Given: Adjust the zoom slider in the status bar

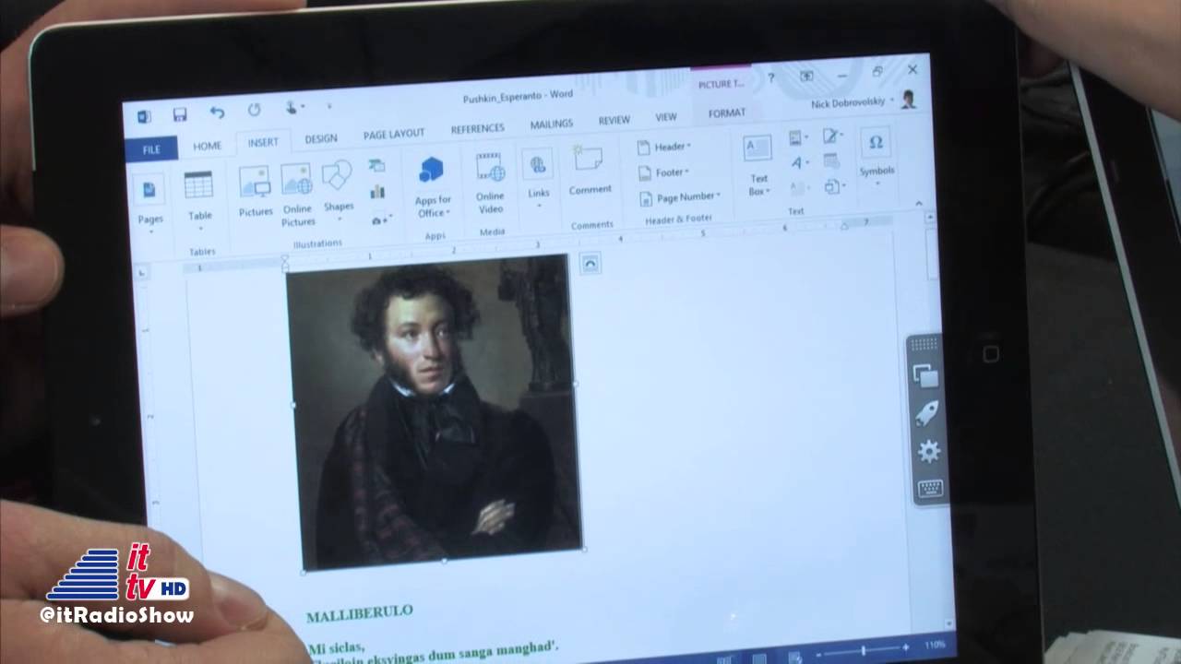Looking at the screenshot, I should pyautogui.click(x=862, y=651).
